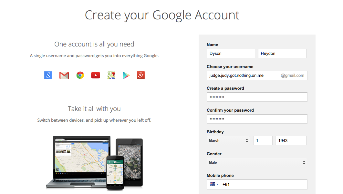
Task: Click the Create a password field
Action: [257, 97]
